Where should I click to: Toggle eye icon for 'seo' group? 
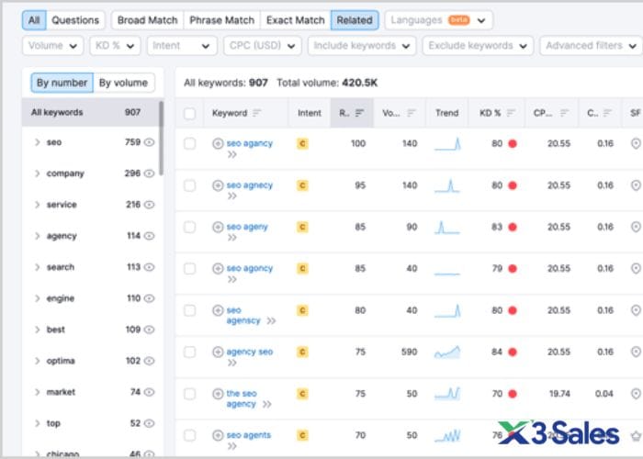149,142
